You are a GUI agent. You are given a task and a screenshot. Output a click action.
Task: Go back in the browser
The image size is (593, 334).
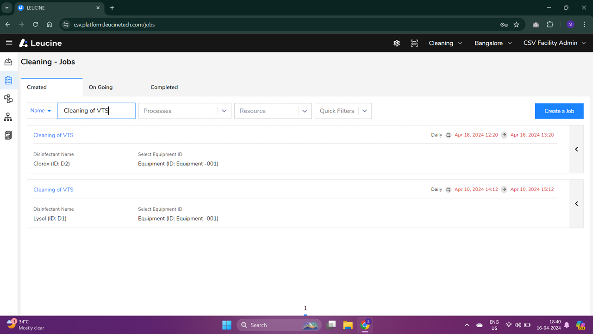[8, 25]
